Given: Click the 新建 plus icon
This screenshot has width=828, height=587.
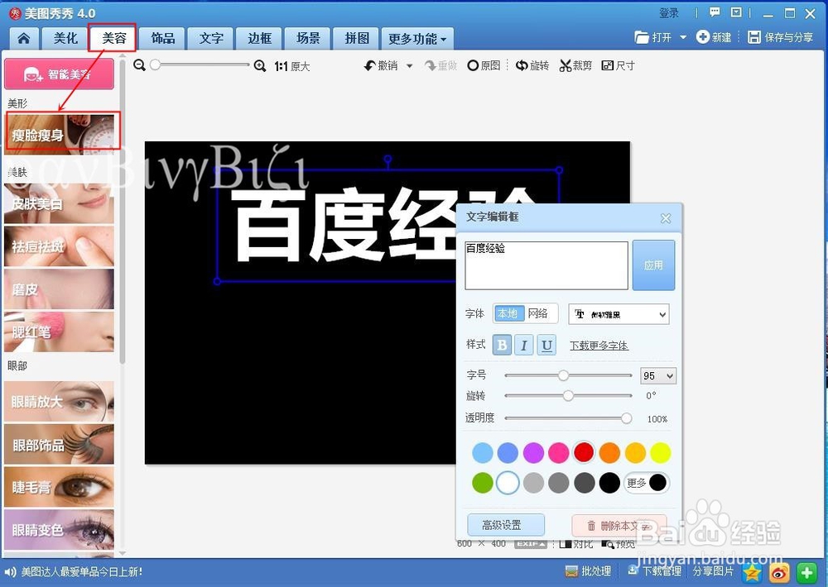Looking at the screenshot, I should (x=702, y=37).
